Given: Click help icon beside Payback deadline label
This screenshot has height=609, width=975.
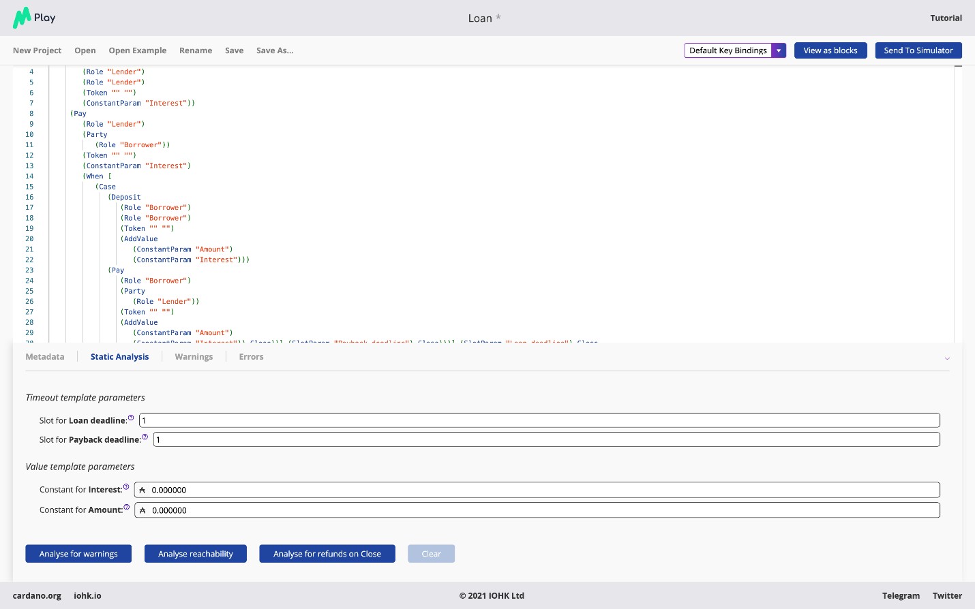Looking at the screenshot, I should click(x=145, y=437).
